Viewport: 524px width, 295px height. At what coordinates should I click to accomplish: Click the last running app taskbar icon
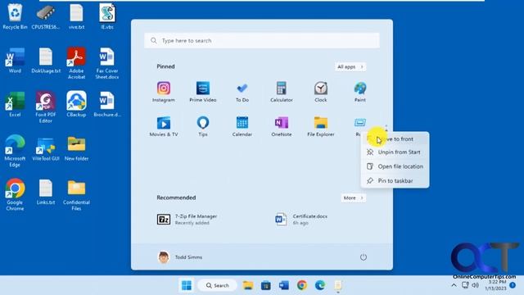pos(338,285)
